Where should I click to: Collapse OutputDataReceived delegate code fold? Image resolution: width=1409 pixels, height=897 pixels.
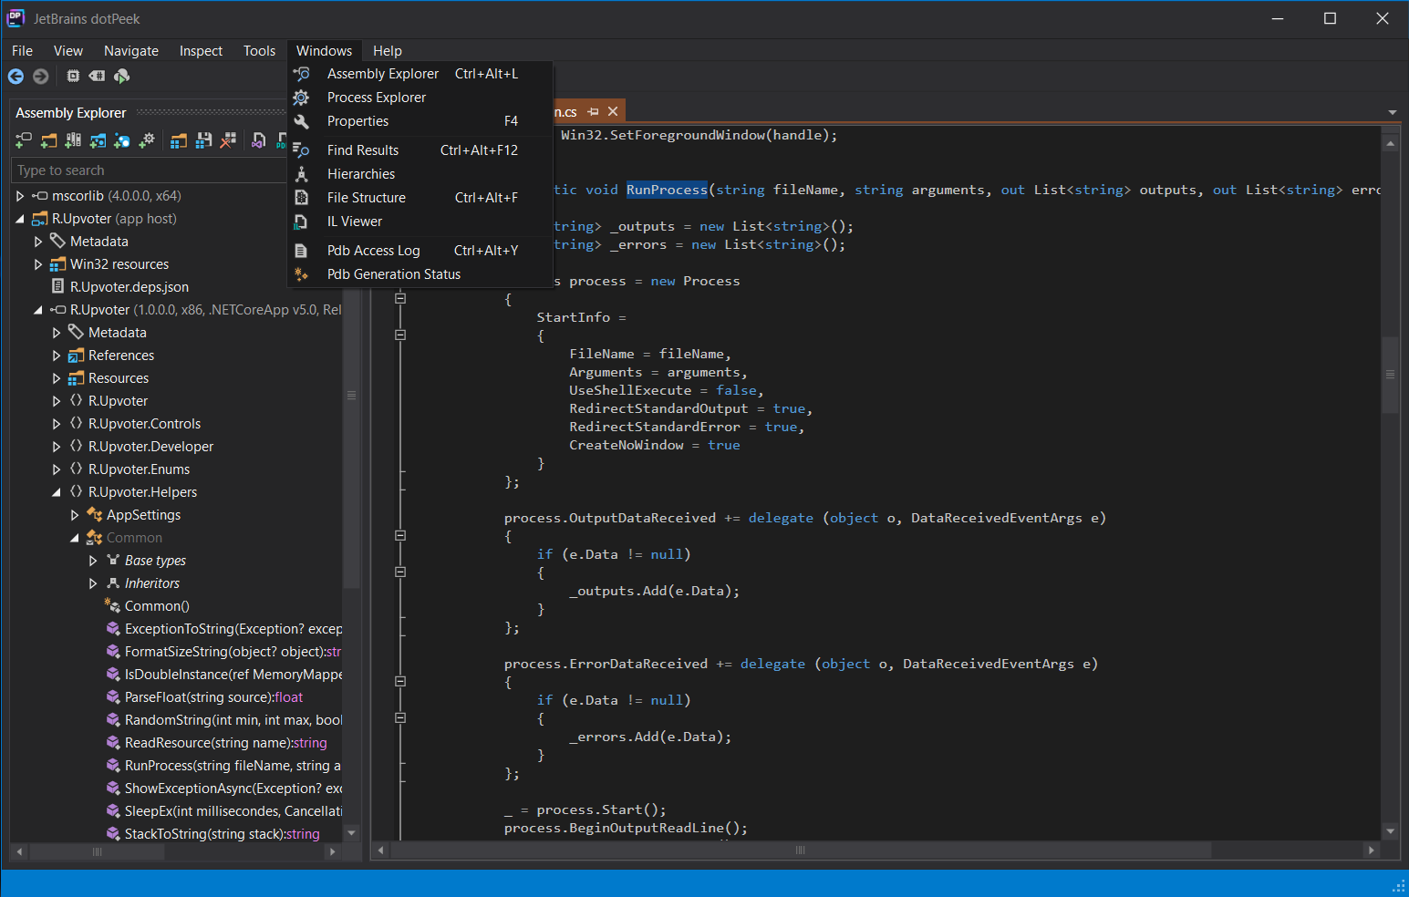[400, 536]
